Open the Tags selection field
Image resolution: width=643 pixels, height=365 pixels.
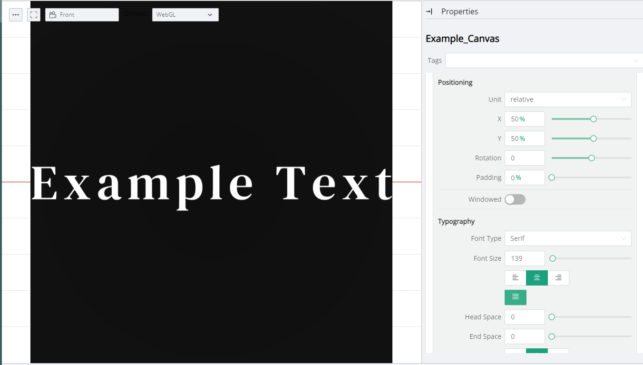point(543,60)
